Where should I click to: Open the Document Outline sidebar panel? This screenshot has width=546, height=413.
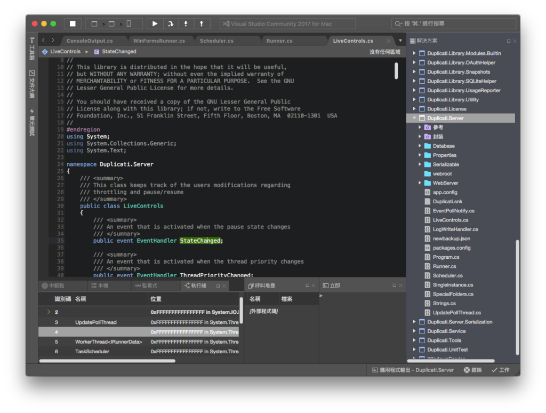coord(31,84)
